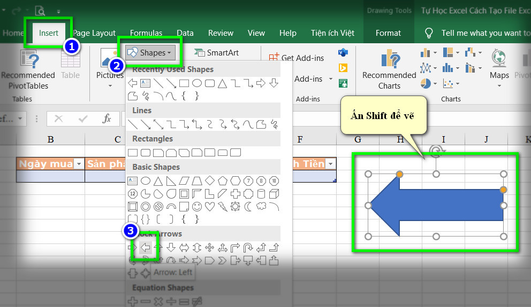Open Recommended Charts
The width and height of the screenshot is (531, 307).
pyautogui.click(x=389, y=69)
